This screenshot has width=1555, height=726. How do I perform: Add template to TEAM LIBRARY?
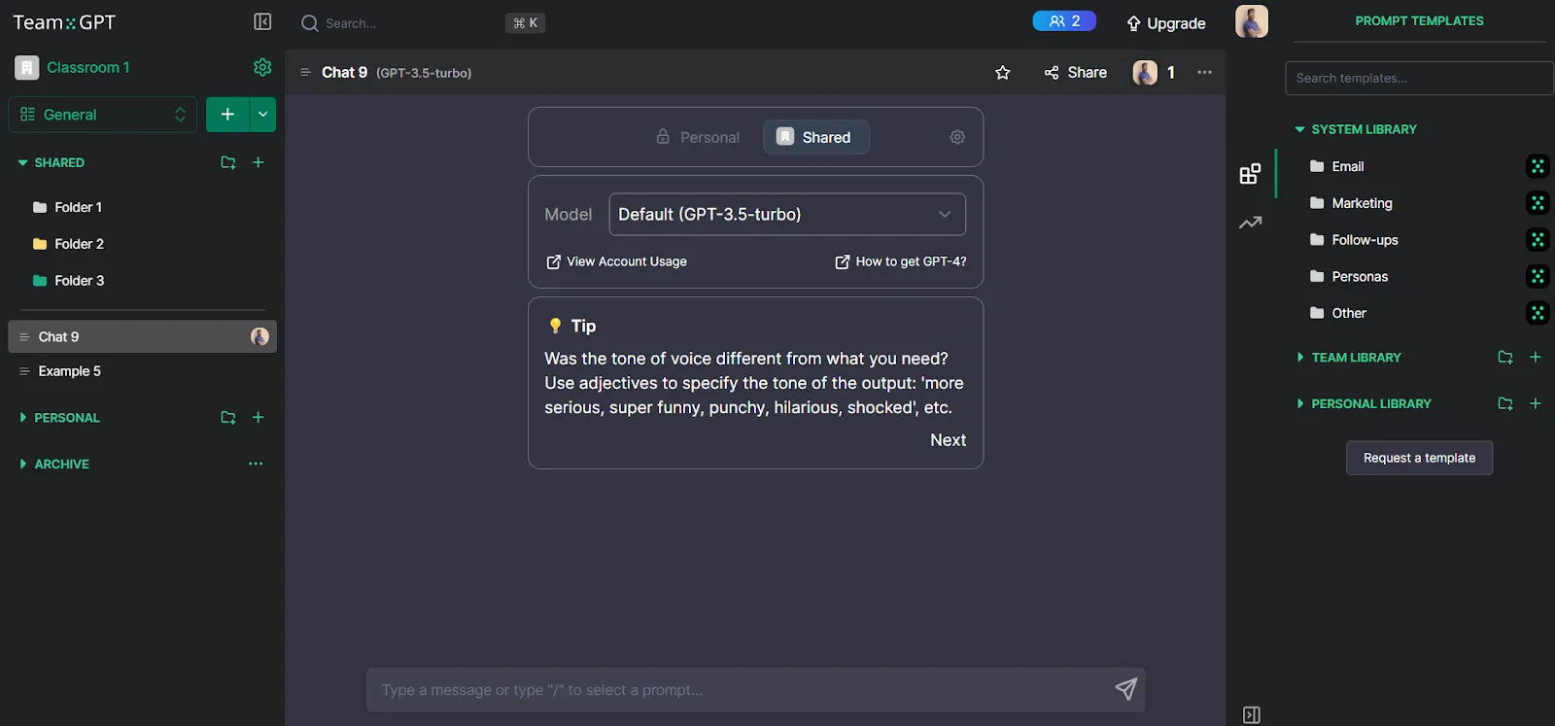click(x=1536, y=357)
